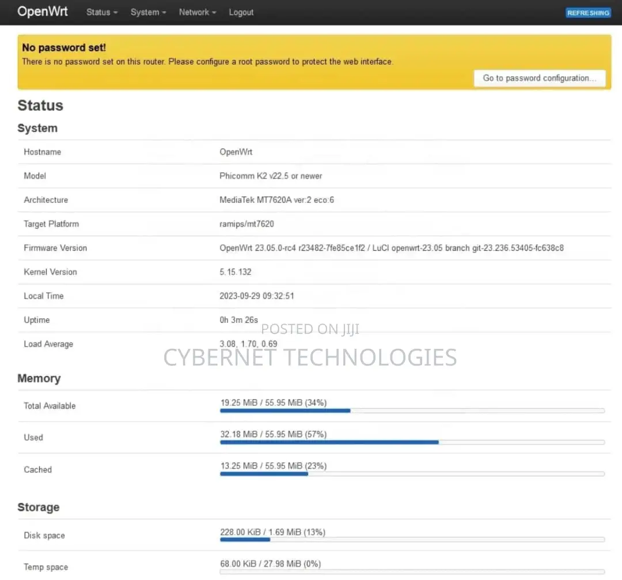Select the firmware version string

[x=392, y=248]
